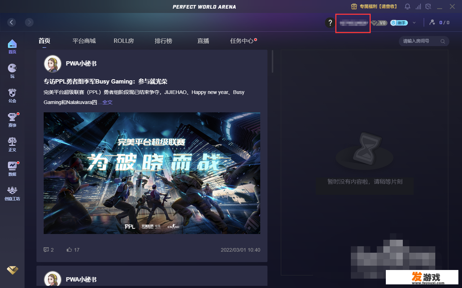Open the Busy Gaming interview post title
The height and width of the screenshot is (288, 462).
(x=105, y=81)
